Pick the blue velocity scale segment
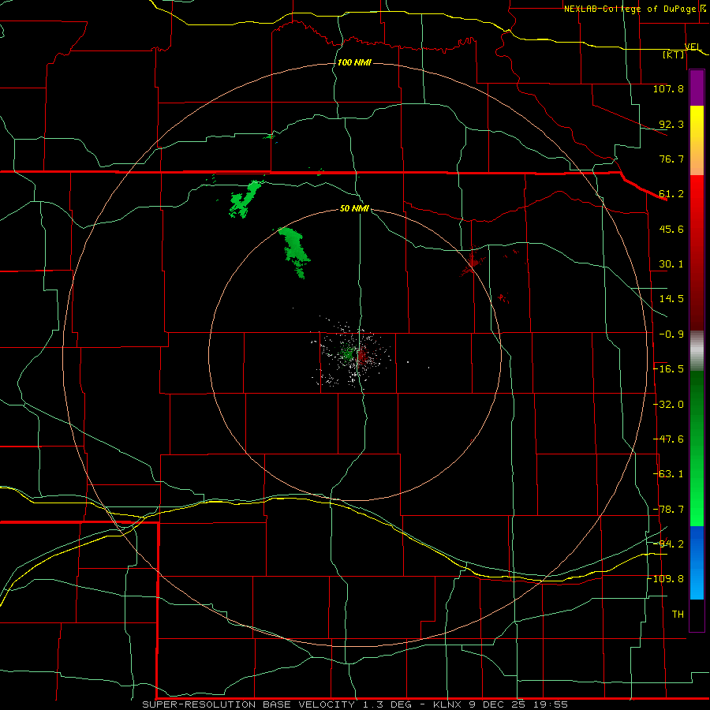The image size is (710, 710). 697,562
